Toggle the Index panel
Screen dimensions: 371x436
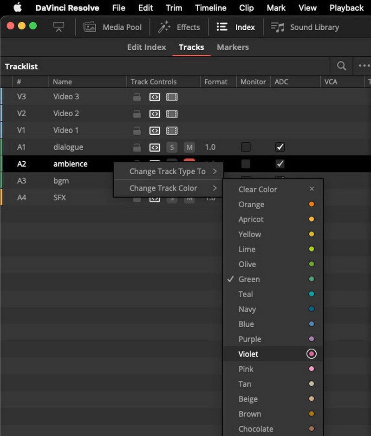(x=235, y=27)
